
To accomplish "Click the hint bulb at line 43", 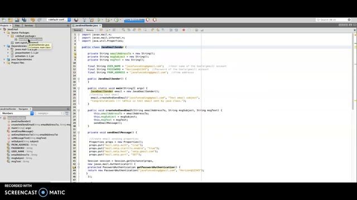I will pos(74,167).
